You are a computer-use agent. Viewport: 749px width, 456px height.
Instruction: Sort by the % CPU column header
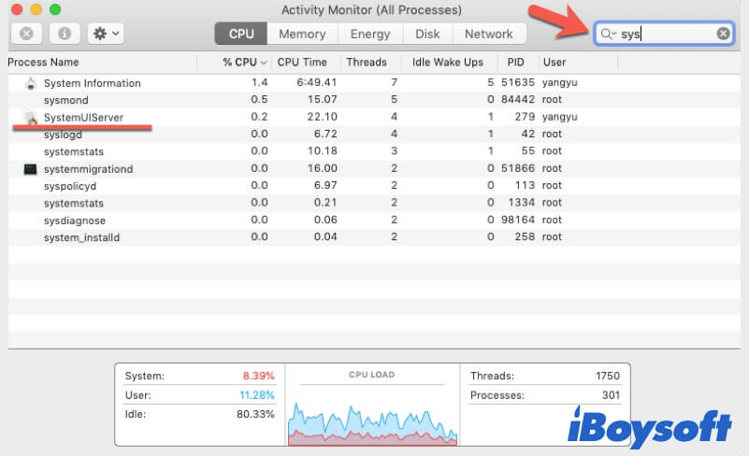pyautogui.click(x=240, y=63)
